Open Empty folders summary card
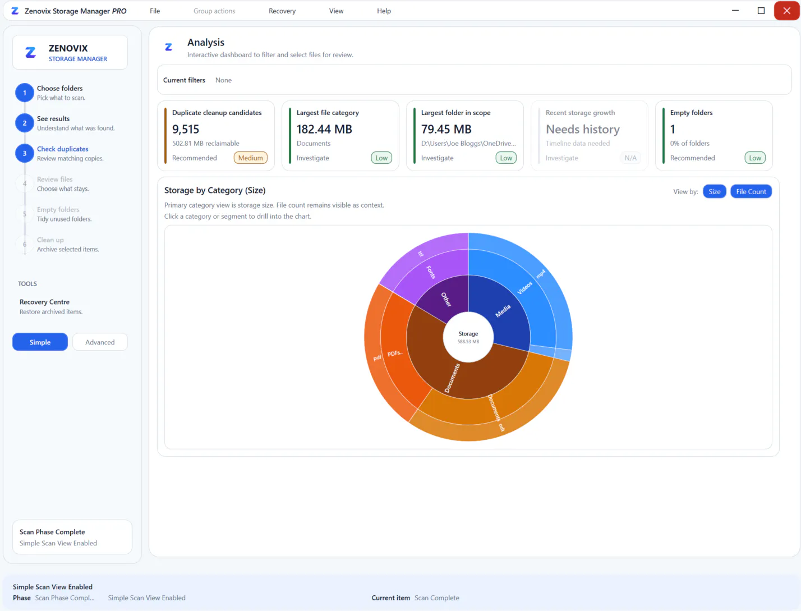 coord(715,136)
